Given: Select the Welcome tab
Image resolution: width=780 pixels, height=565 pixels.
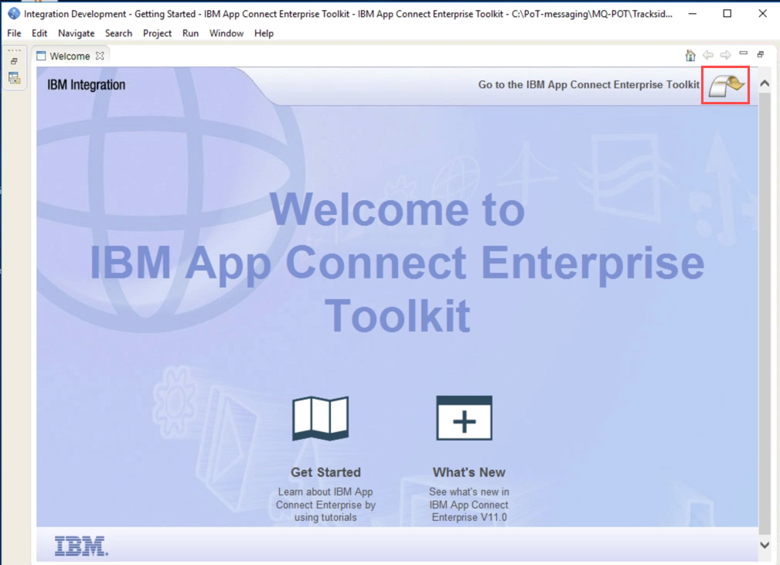Looking at the screenshot, I should point(70,56).
